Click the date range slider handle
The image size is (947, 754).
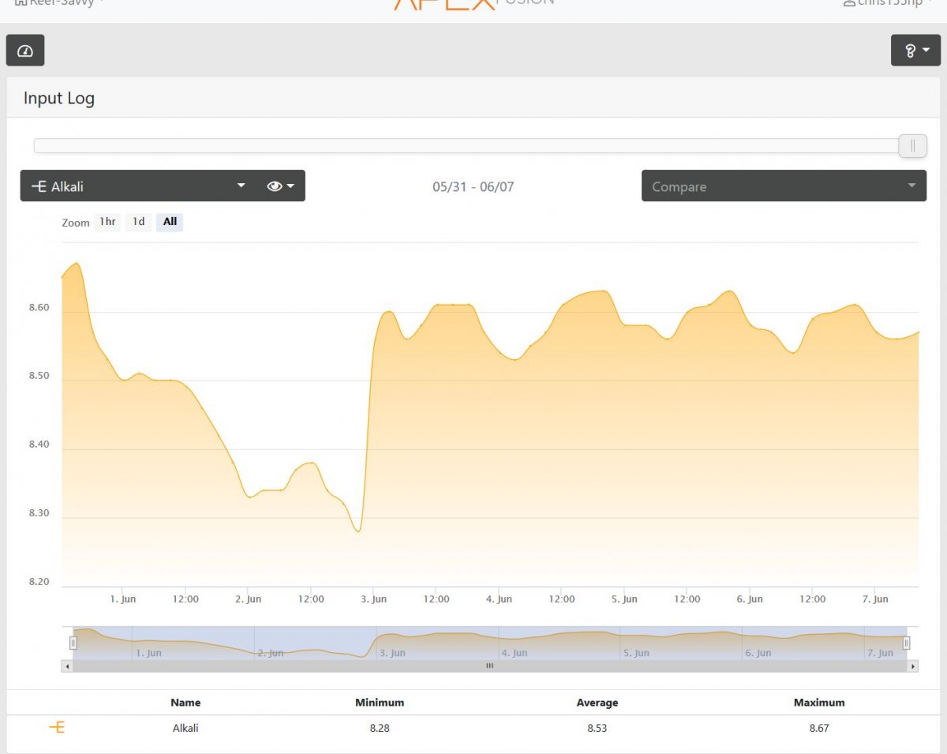pyautogui.click(x=913, y=145)
